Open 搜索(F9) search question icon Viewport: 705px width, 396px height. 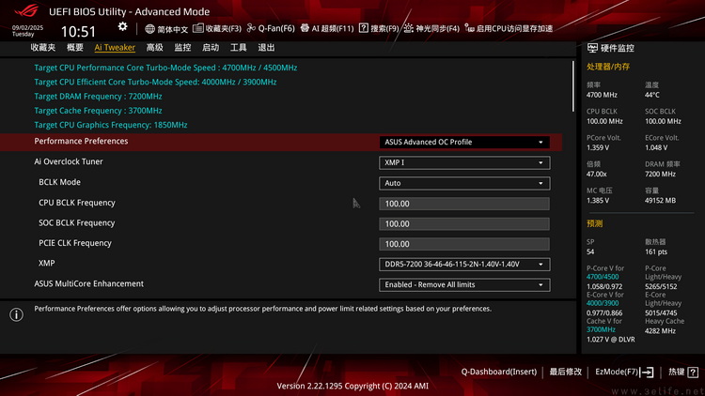click(363, 28)
